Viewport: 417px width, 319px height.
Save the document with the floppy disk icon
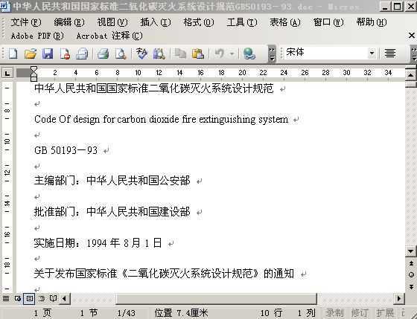[x=48, y=54]
